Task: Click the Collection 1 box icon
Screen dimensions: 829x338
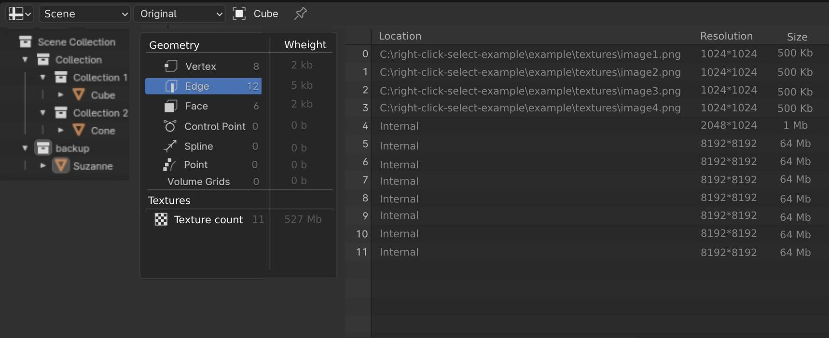Action: click(x=61, y=77)
